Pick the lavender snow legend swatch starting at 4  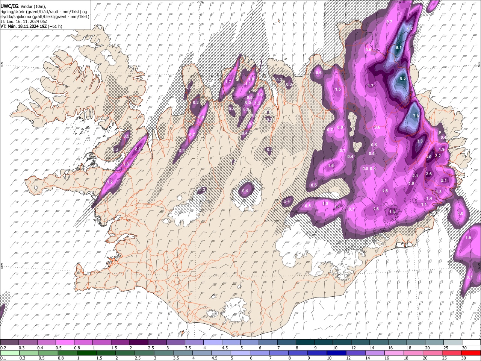212,342
